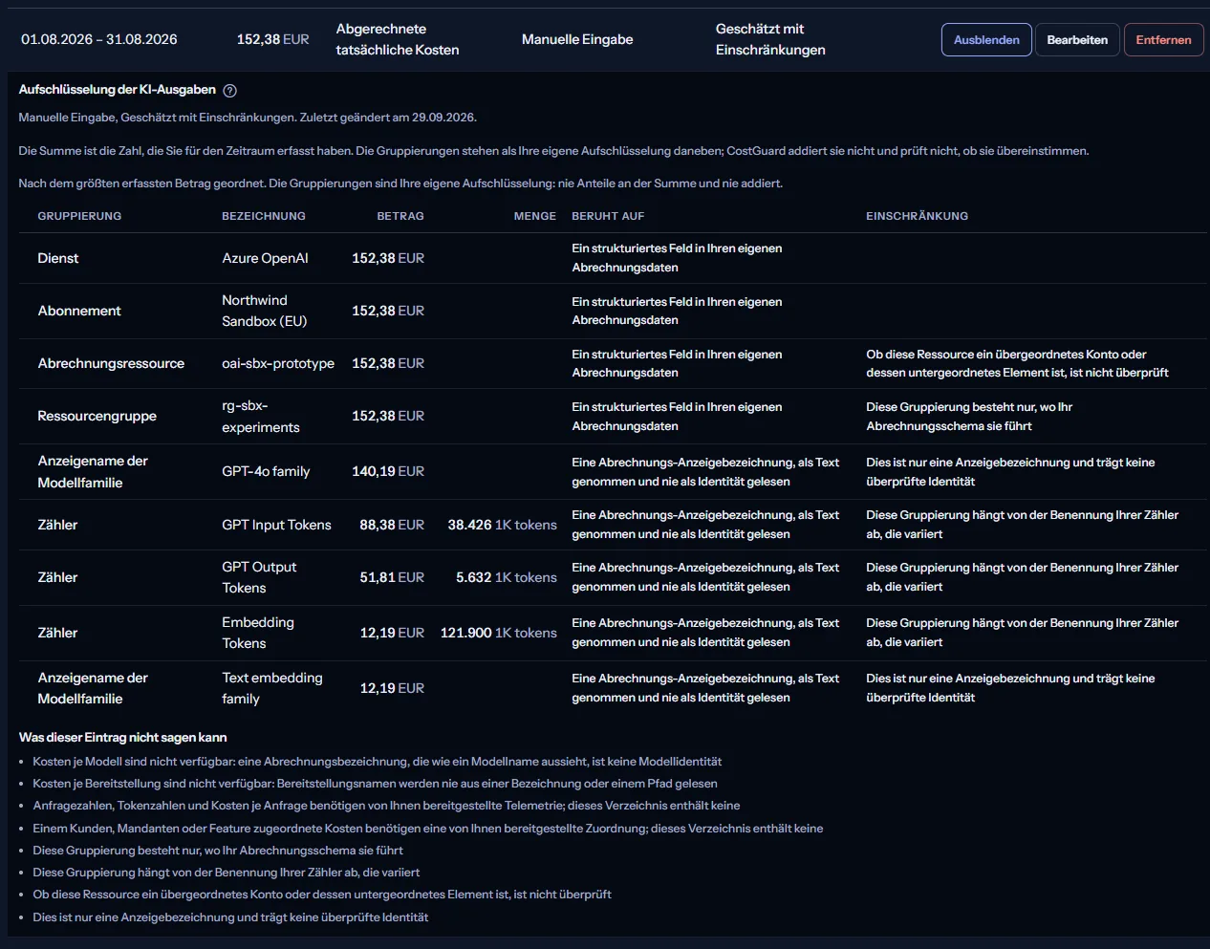Click the Abonnement grouping cell
Viewport: 1210px width, 949px height.
(x=79, y=311)
